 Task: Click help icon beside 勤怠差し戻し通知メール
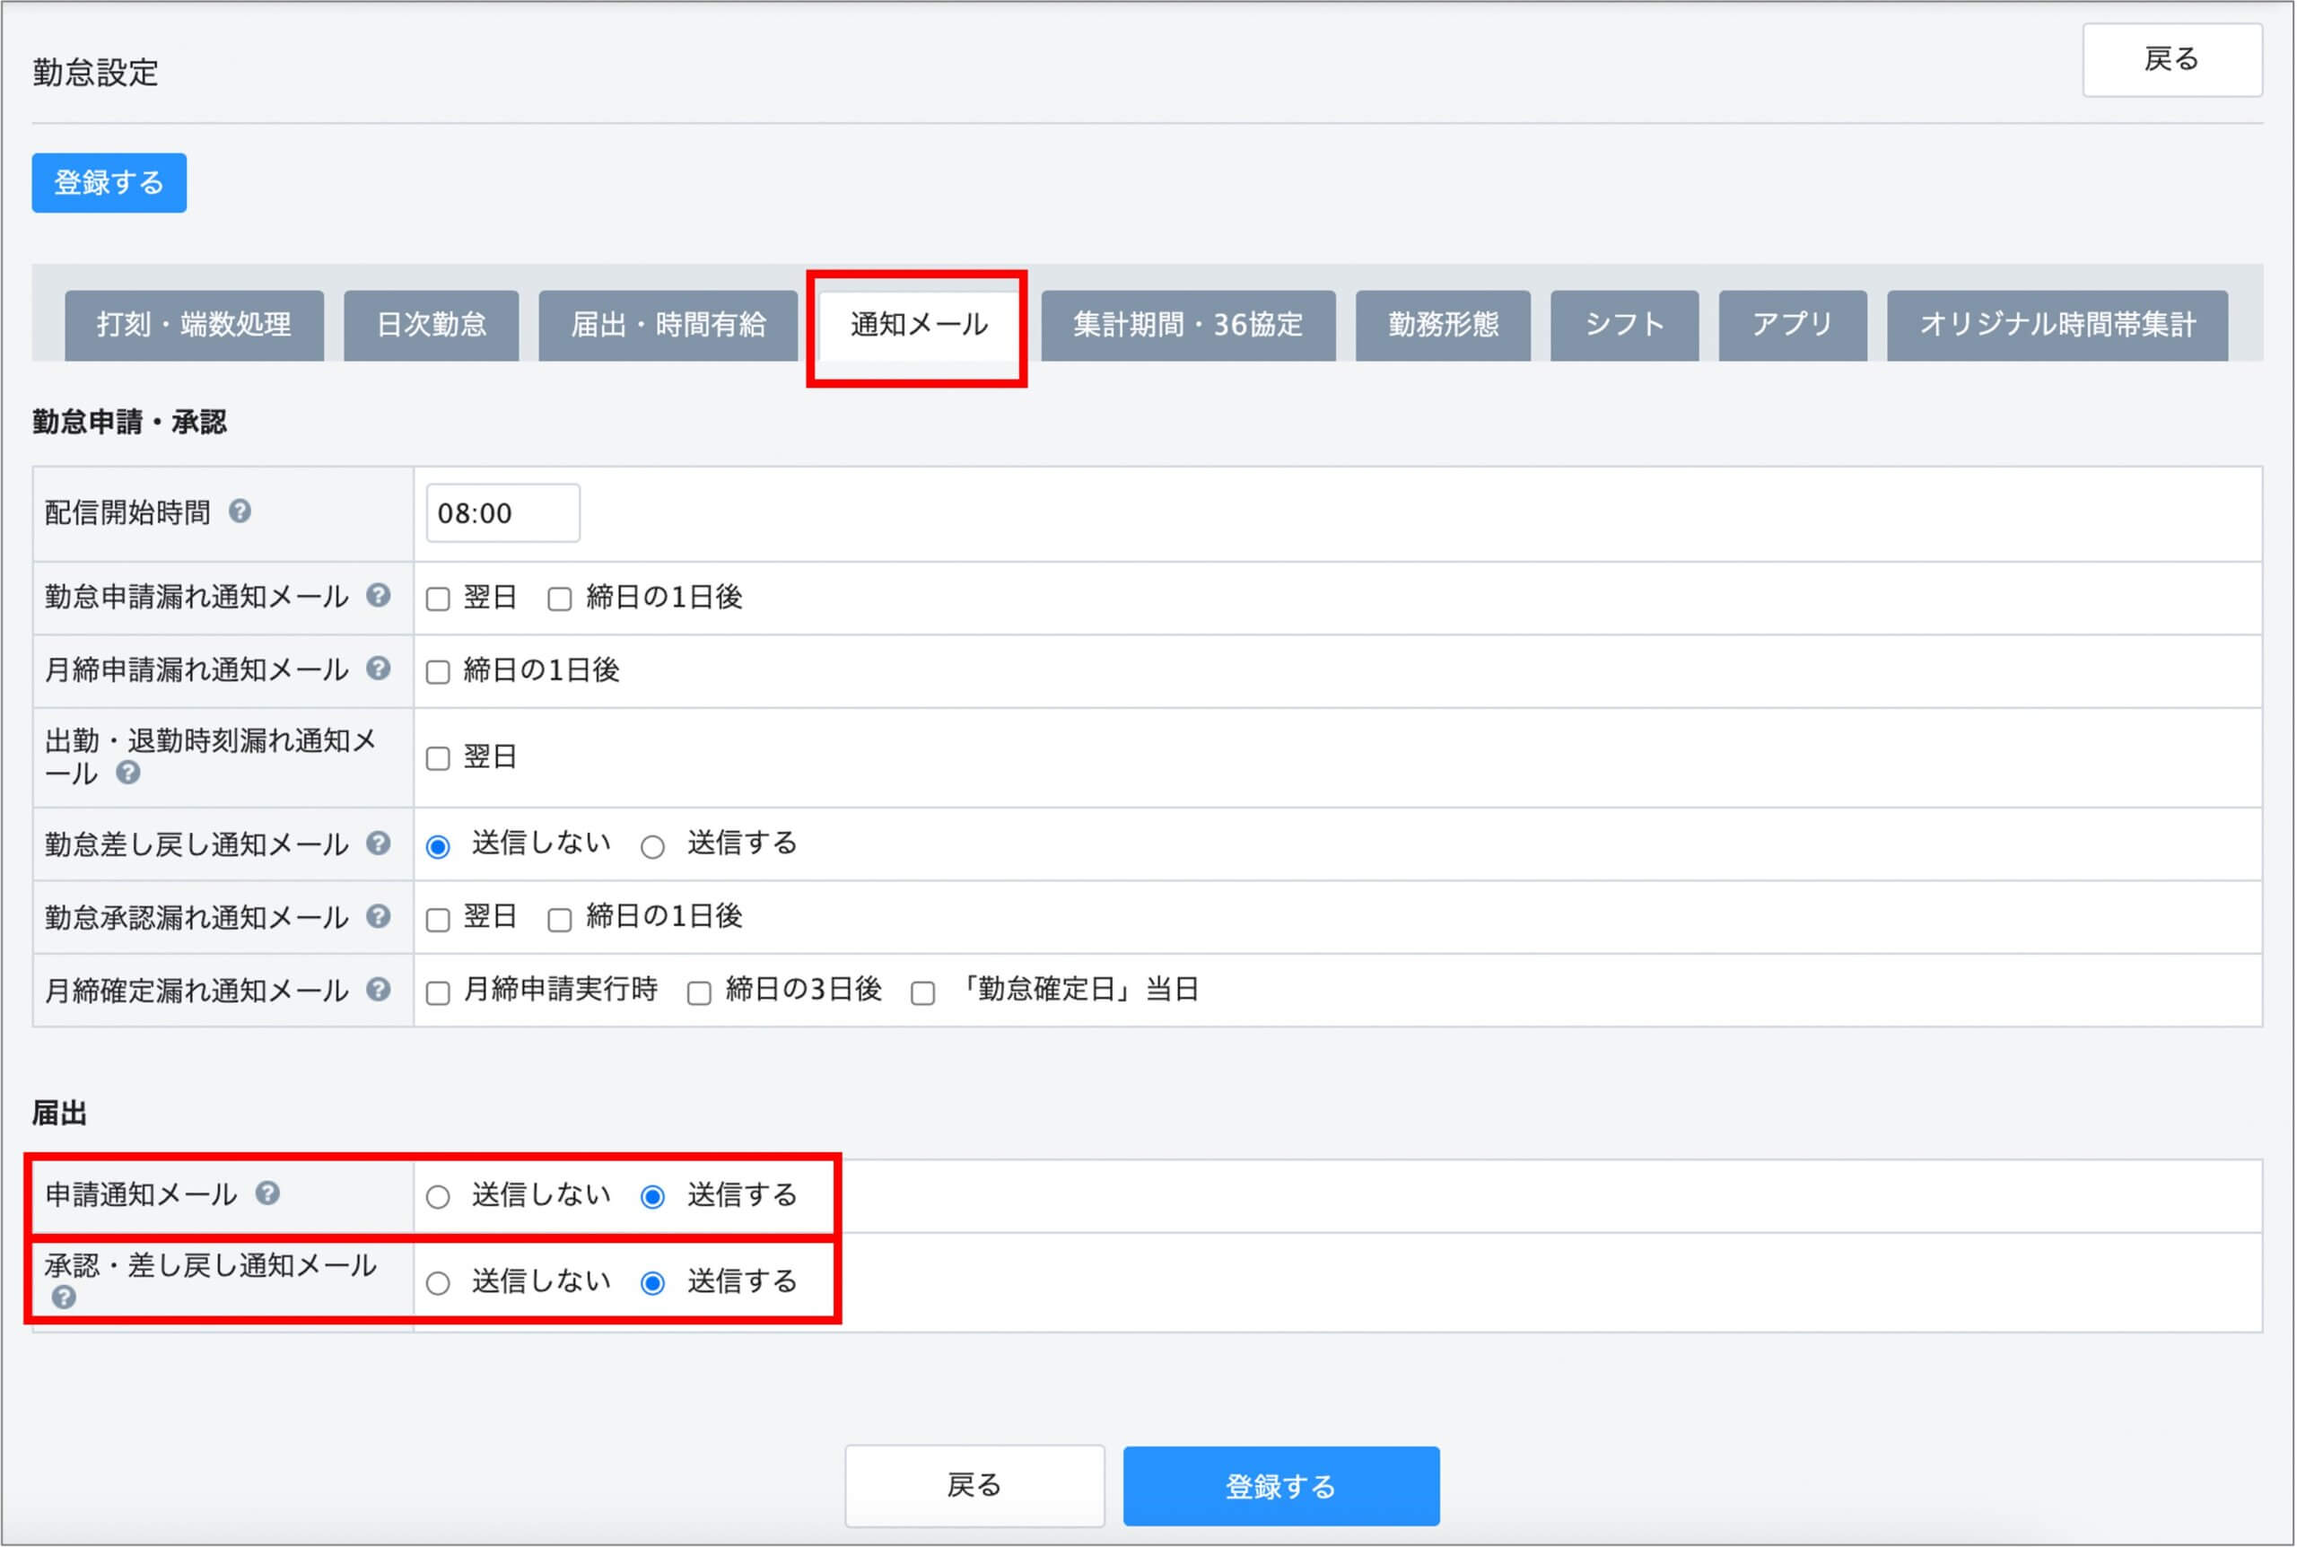(378, 843)
